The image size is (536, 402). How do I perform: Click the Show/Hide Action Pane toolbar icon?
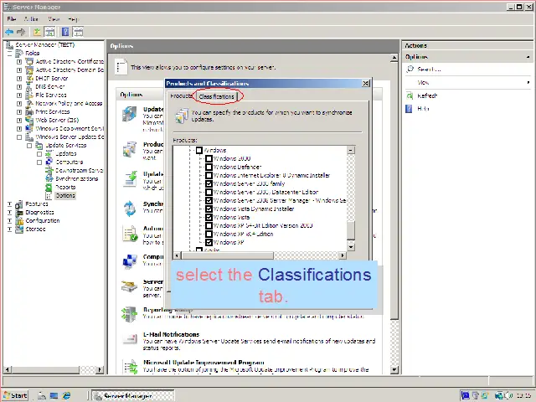pos(78,32)
